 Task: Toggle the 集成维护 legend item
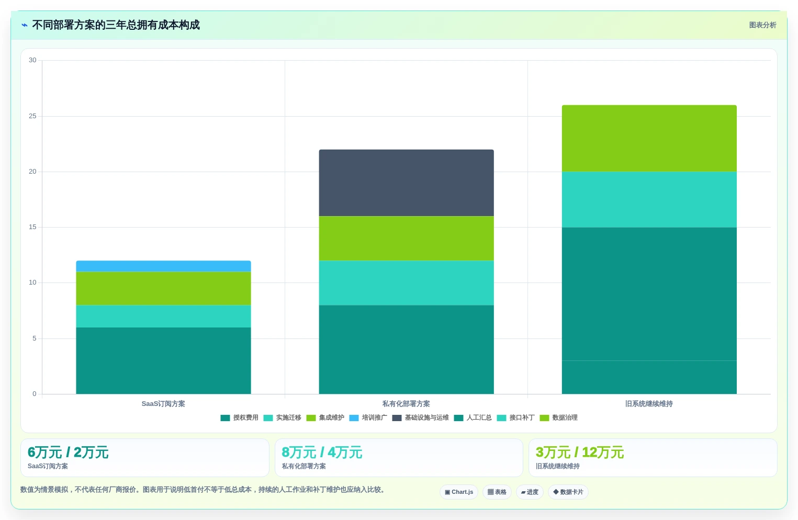(325, 417)
